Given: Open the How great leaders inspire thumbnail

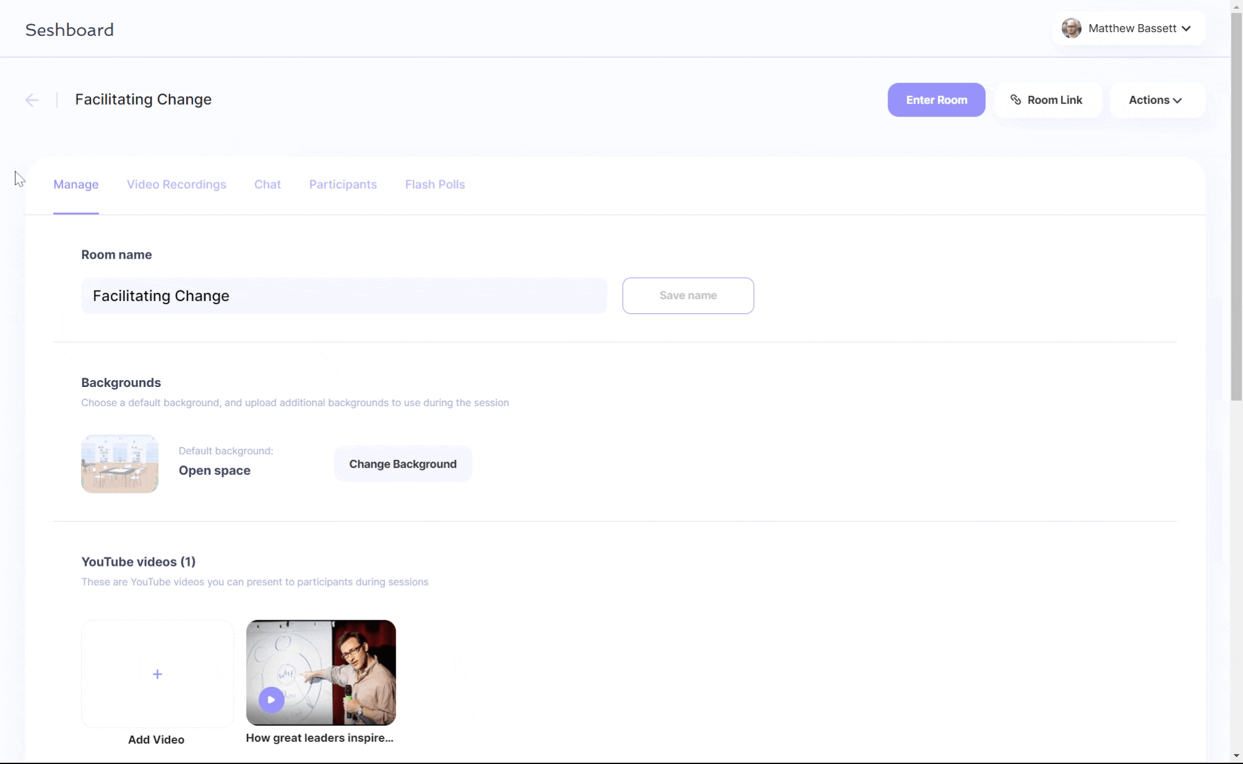Looking at the screenshot, I should pyautogui.click(x=321, y=672).
